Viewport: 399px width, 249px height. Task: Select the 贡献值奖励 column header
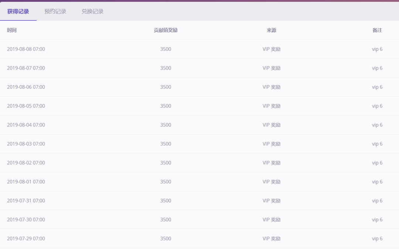tap(166, 30)
